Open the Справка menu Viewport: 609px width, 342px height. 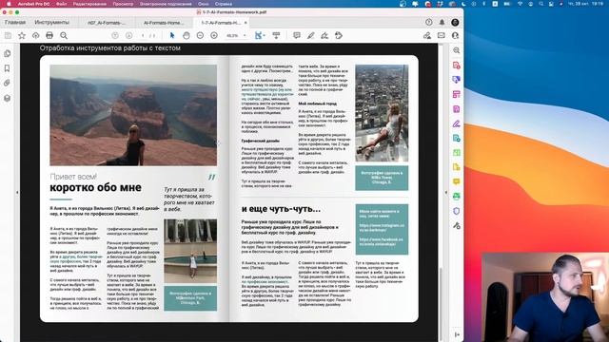click(224, 4)
